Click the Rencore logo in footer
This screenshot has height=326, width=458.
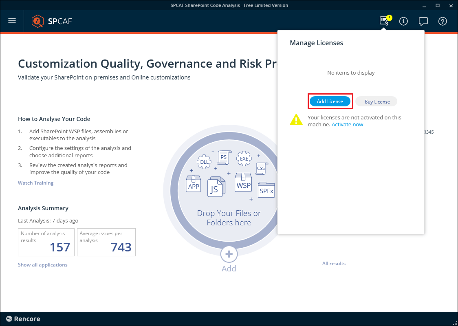point(23,319)
